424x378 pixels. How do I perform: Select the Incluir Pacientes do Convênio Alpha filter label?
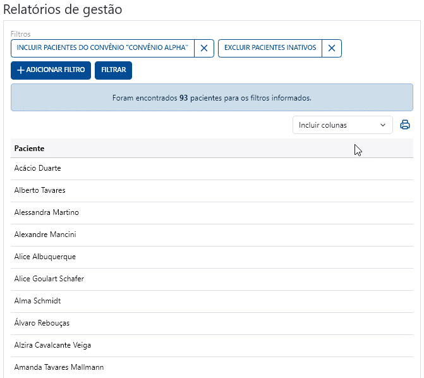coord(102,49)
